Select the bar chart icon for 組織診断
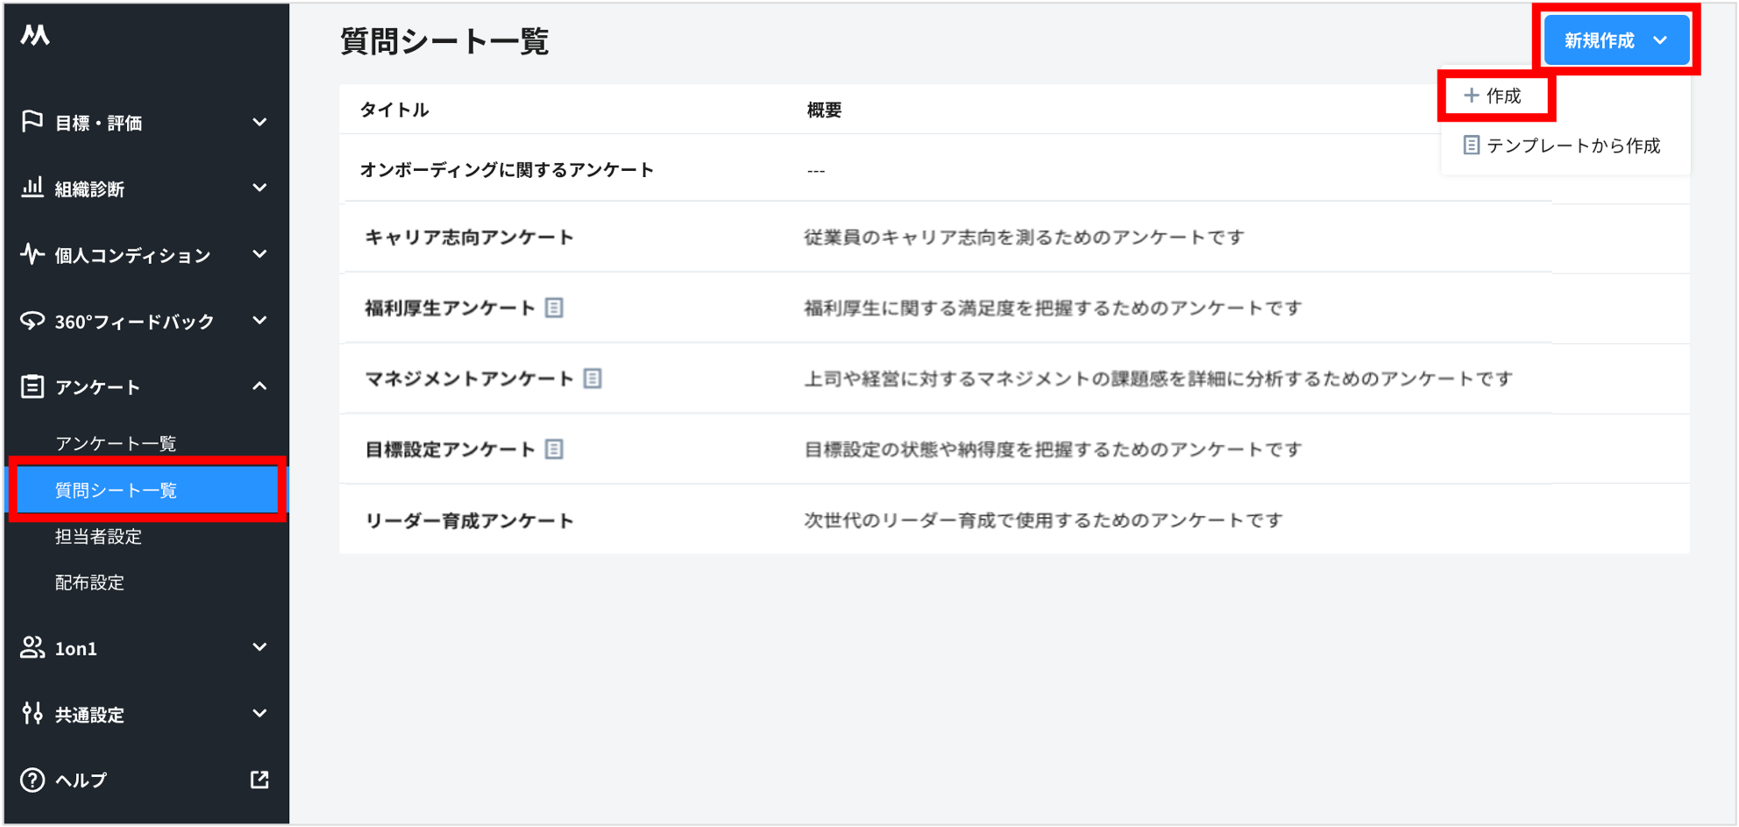 (32, 187)
